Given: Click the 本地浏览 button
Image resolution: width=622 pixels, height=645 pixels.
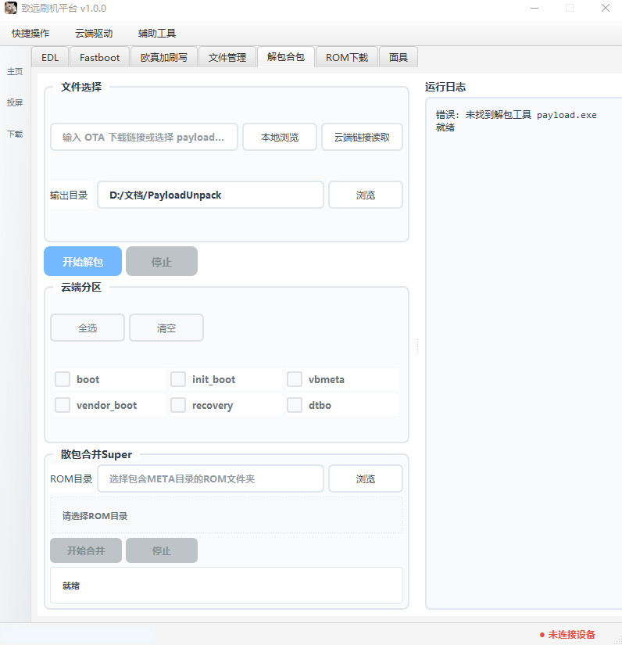Looking at the screenshot, I should (280, 137).
